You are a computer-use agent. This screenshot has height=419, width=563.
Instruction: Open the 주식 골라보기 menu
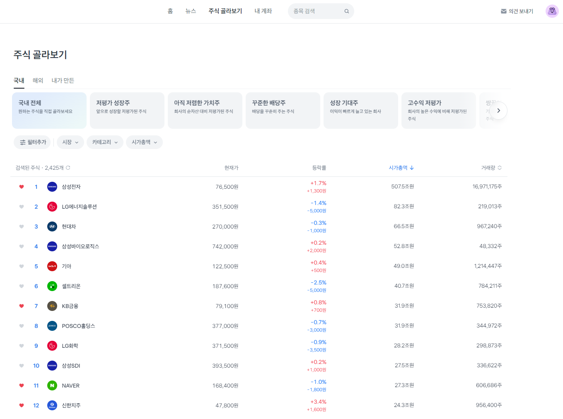(225, 11)
